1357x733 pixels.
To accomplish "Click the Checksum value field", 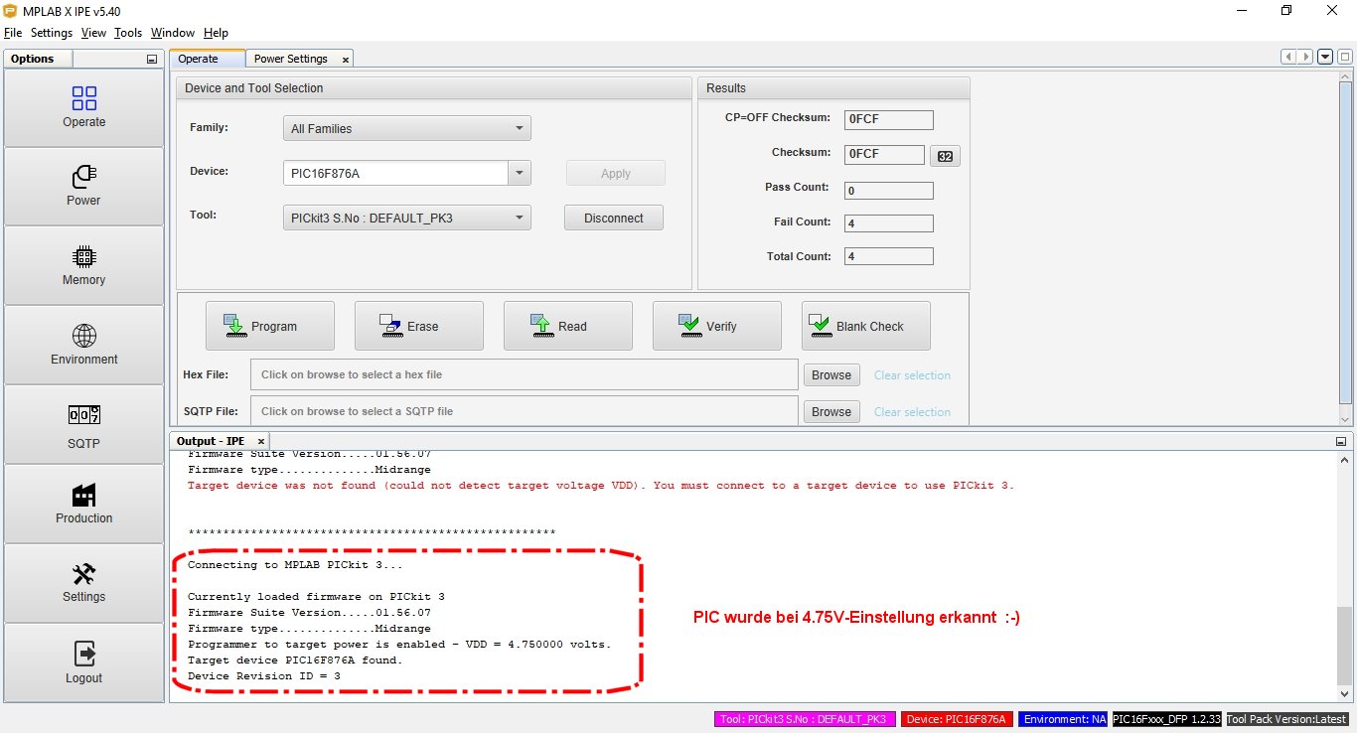I will coord(884,154).
